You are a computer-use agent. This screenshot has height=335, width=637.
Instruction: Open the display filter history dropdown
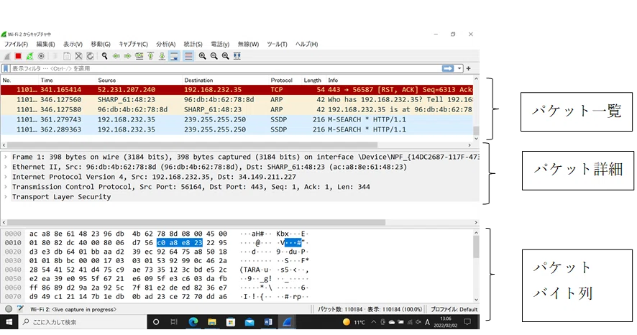459,68
